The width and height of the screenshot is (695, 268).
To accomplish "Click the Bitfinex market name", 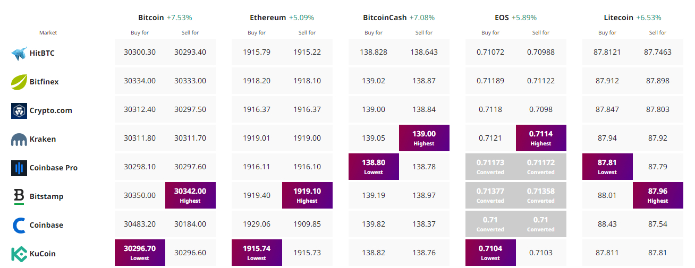I will tap(44, 82).
